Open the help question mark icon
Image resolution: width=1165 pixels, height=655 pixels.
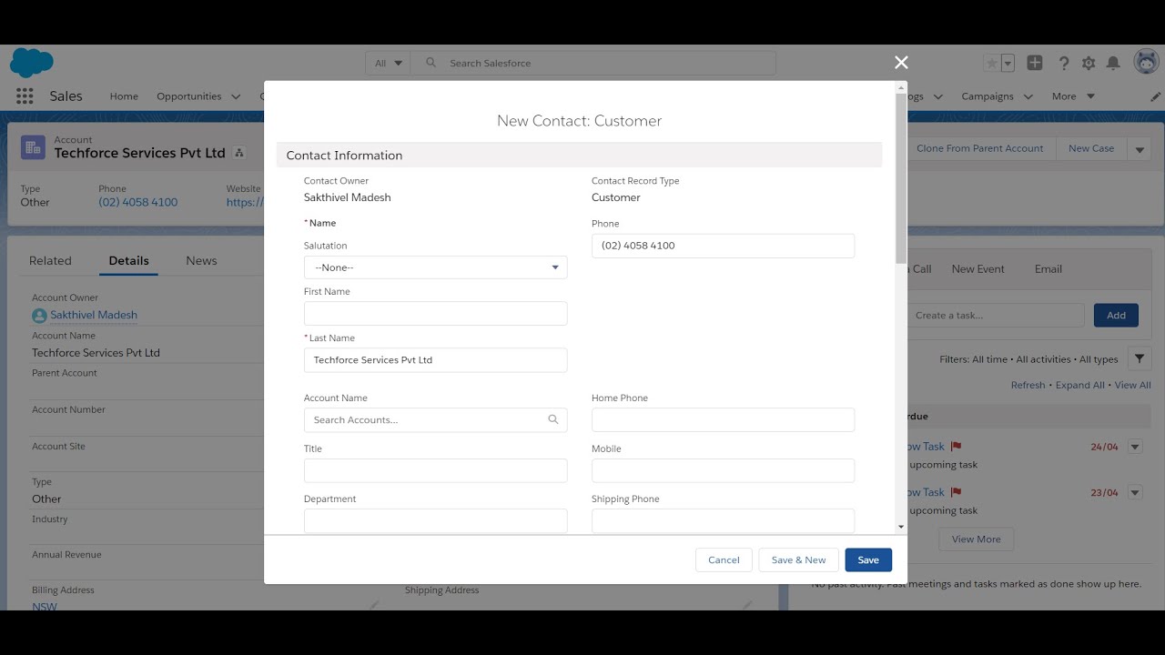tap(1063, 63)
